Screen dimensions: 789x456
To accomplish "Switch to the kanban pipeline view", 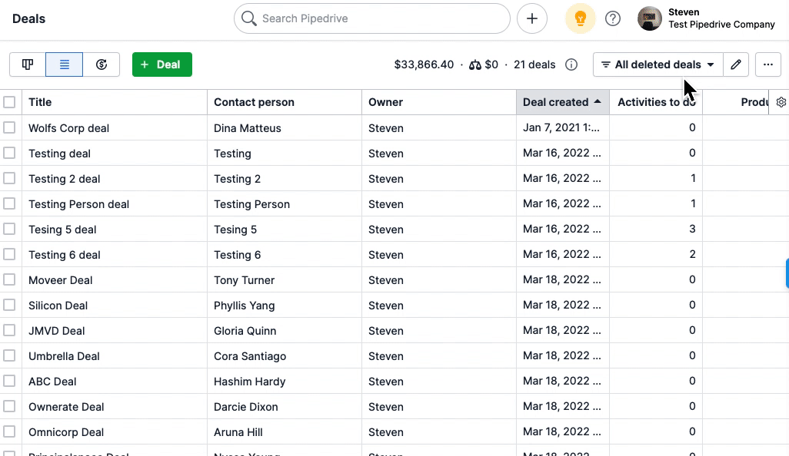I will click(x=27, y=64).
